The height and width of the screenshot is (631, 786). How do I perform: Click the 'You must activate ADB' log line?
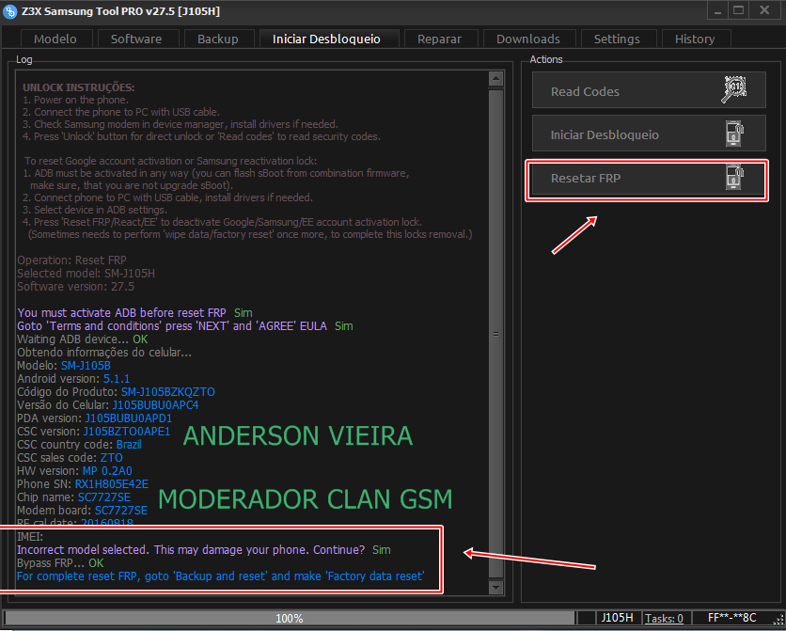134,313
